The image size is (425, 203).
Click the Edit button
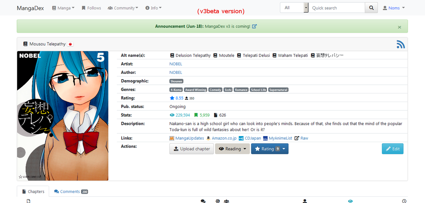392,149
